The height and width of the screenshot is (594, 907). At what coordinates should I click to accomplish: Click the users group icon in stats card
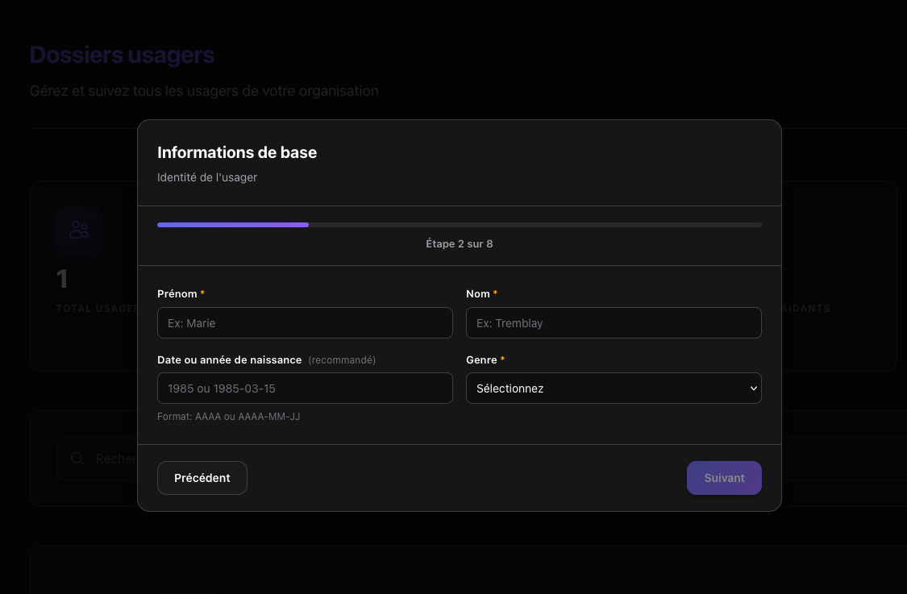point(79,231)
